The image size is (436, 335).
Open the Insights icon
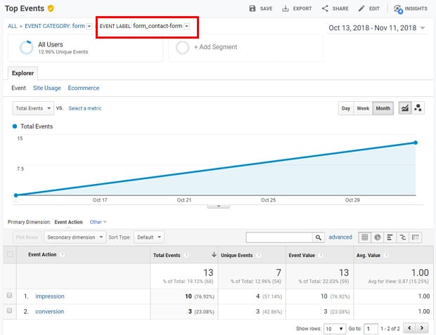point(398,9)
